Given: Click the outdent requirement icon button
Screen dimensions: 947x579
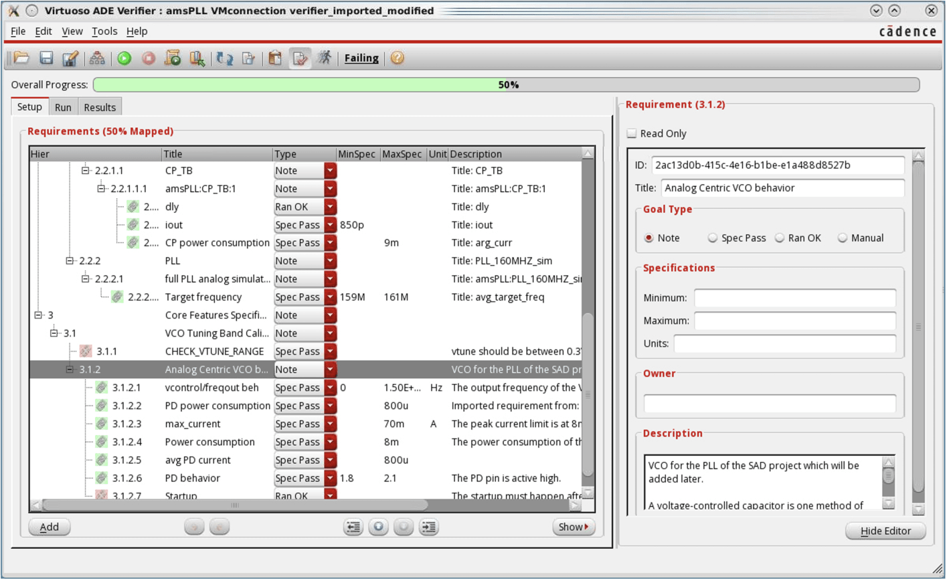Looking at the screenshot, I should (353, 527).
